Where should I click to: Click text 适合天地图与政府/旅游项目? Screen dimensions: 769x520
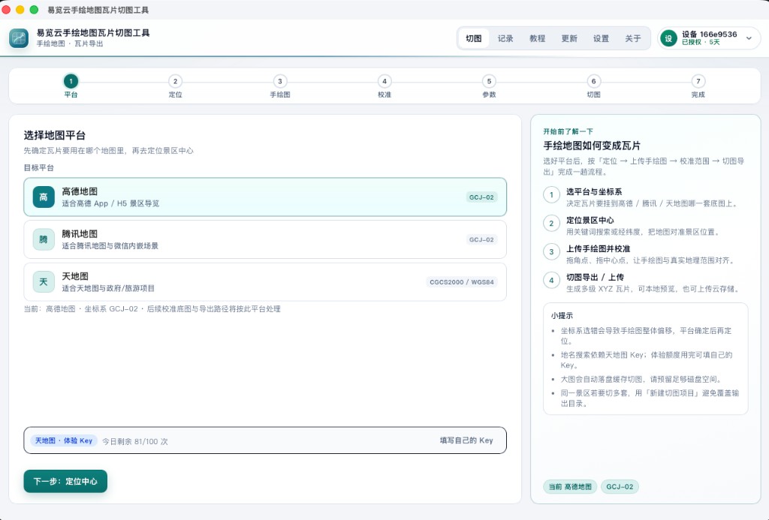(108, 288)
